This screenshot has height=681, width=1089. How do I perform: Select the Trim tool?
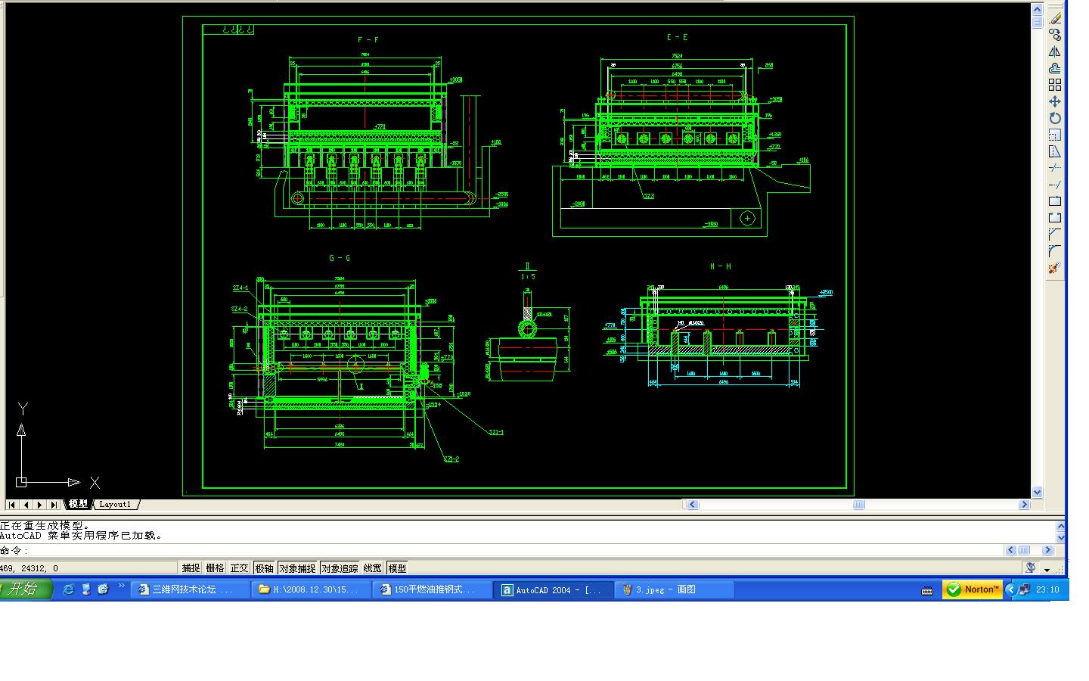click(1055, 168)
